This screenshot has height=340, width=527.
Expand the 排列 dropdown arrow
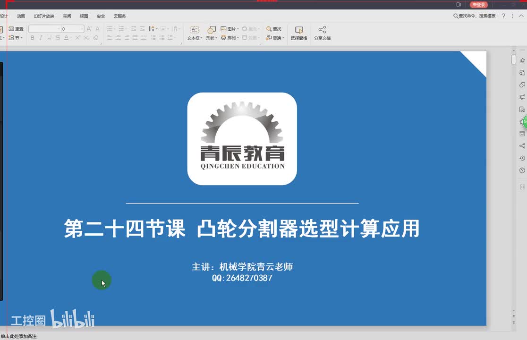point(238,38)
